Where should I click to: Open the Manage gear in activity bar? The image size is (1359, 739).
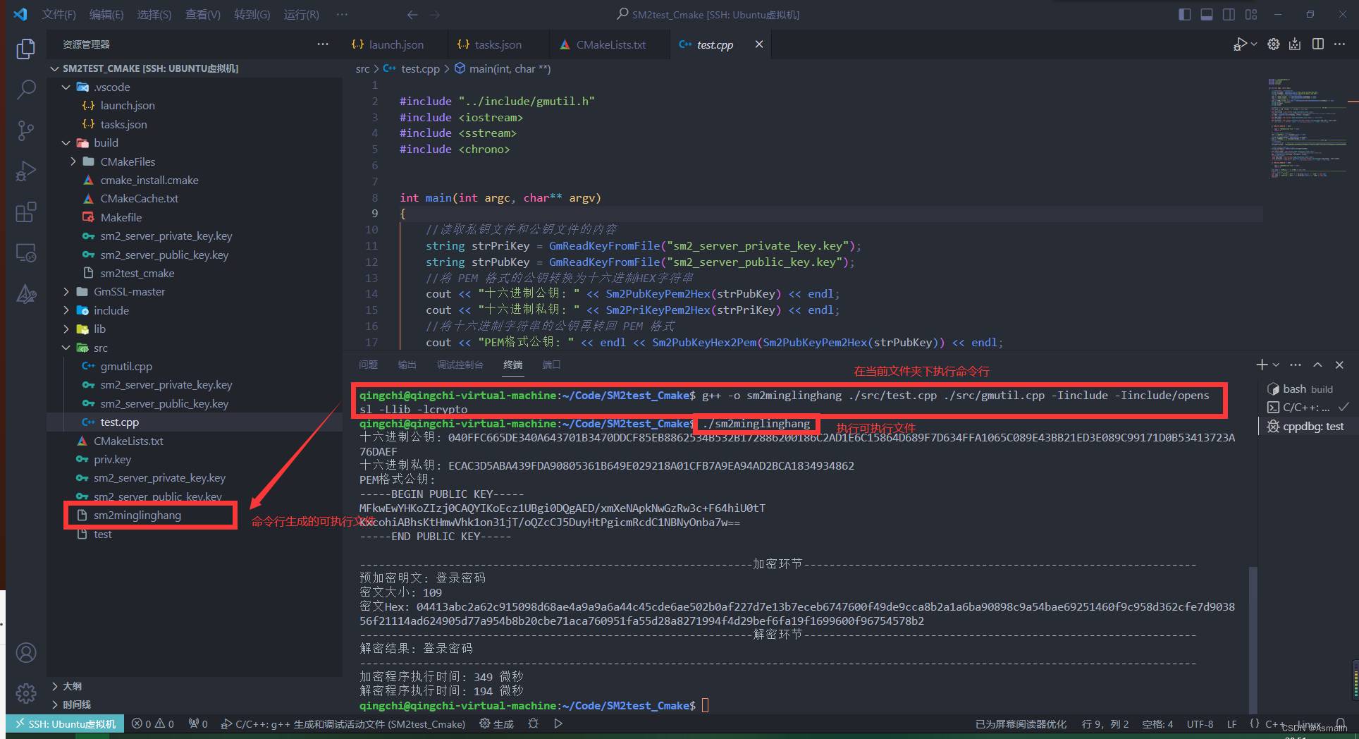tap(26, 693)
